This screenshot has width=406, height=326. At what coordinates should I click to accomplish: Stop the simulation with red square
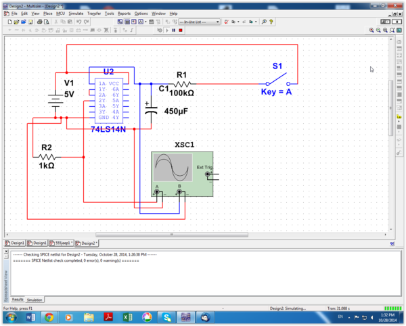coord(181,30)
